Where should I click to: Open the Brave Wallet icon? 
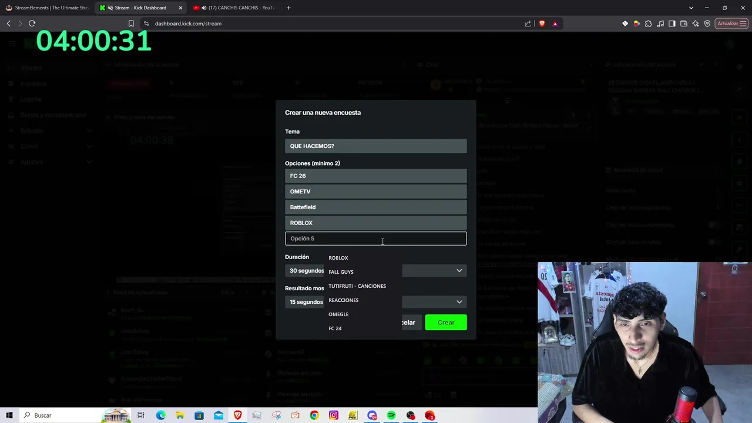coord(684,23)
